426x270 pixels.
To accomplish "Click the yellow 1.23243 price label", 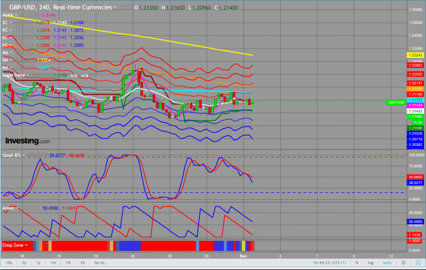I will [x=415, y=55].
